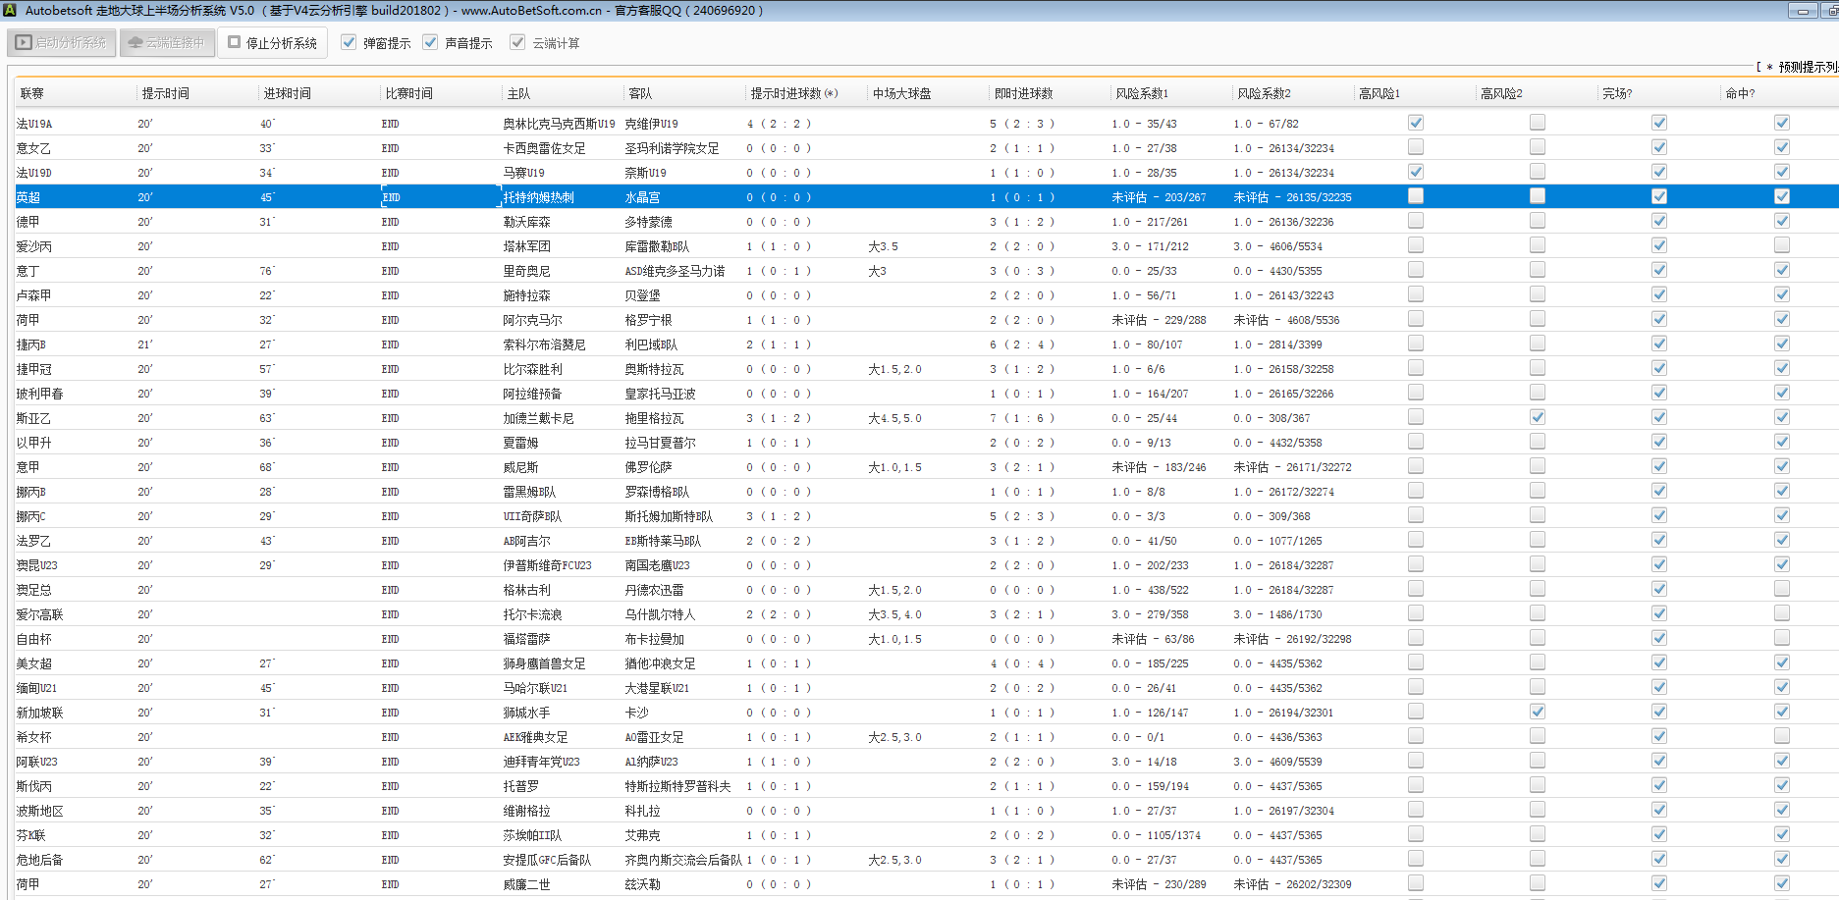This screenshot has width=1839, height=900.
Task: Minimize the Autobetsoft window
Action: (1802, 11)
